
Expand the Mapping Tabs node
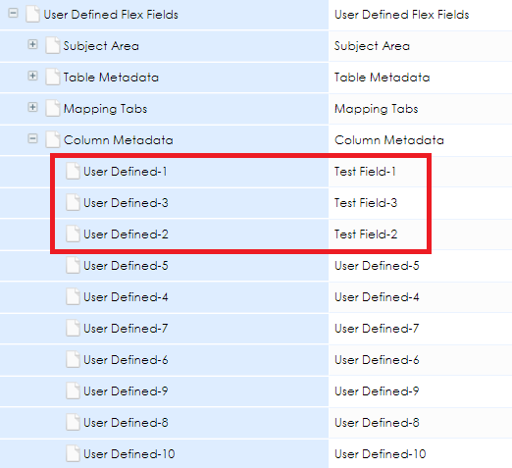[32, 107]
